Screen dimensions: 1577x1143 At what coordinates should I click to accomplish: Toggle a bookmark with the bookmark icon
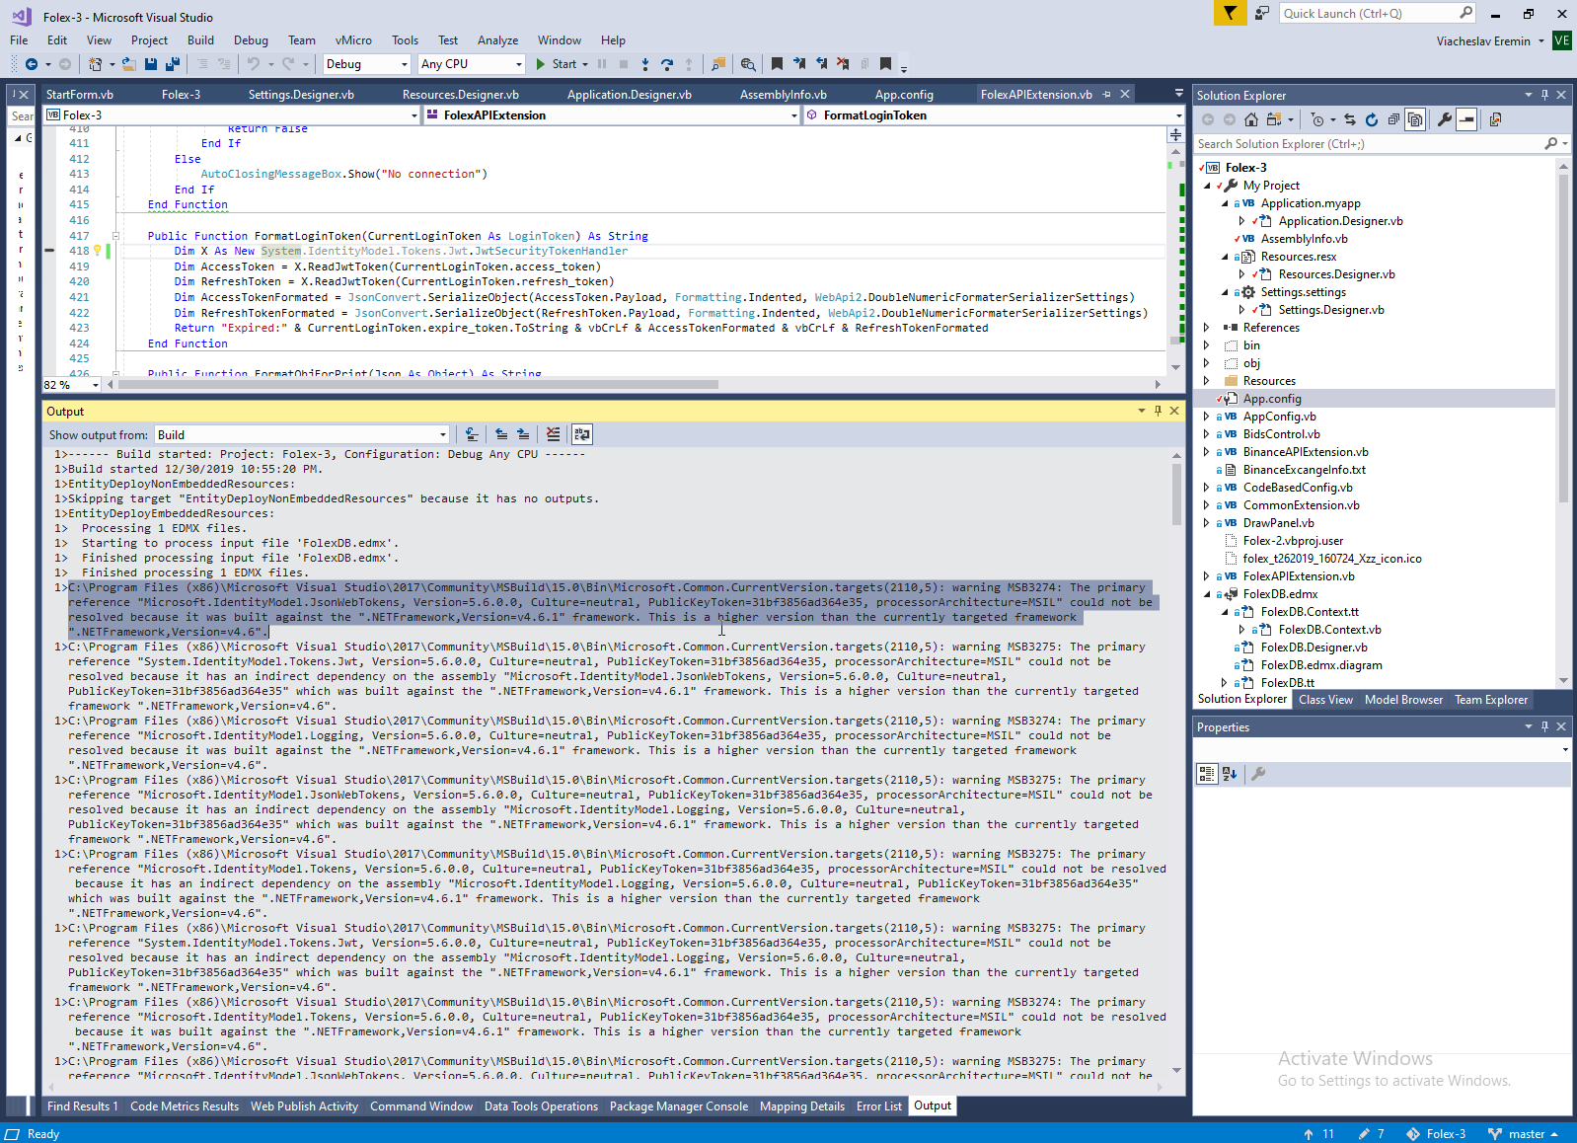778,64
